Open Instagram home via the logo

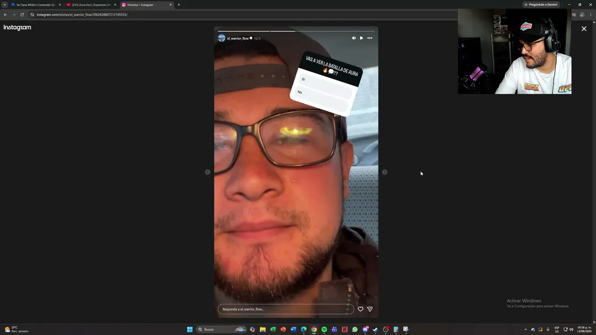(x=17, y=27)
